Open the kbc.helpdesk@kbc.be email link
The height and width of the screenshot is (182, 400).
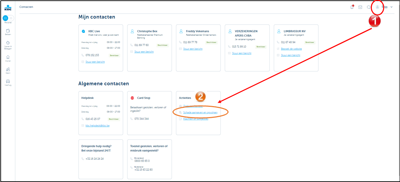point(98,126)
